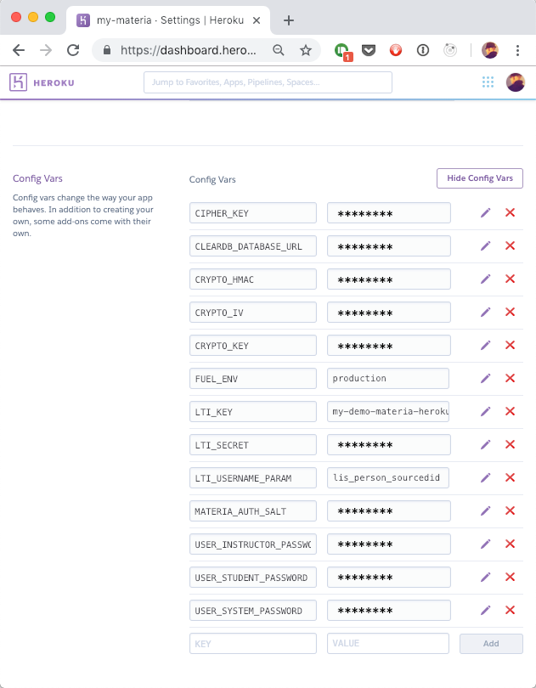The height and width of the screenshot is (688, 536).
Task: Edit the CRYPTO_IV variable
Action: (x=485, y=312)
